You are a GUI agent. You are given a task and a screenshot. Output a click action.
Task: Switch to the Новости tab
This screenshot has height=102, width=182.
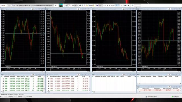(21, 95)
